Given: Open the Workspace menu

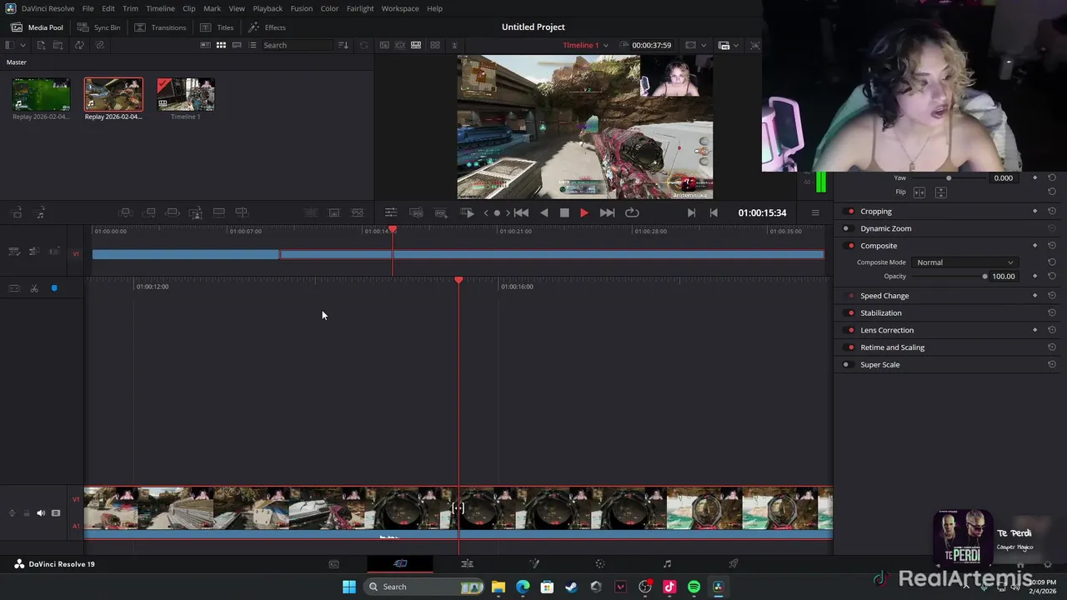Looking at the screenshot, I should pyautogui.click(x=400, y=8).
